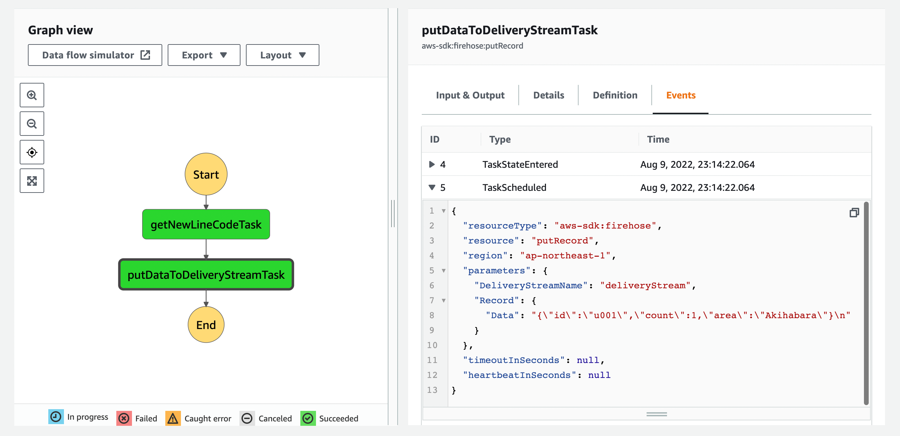900x436 pixels.
Task: Copy the event JSON with the copy icon
Action: [x=854, y=213]
